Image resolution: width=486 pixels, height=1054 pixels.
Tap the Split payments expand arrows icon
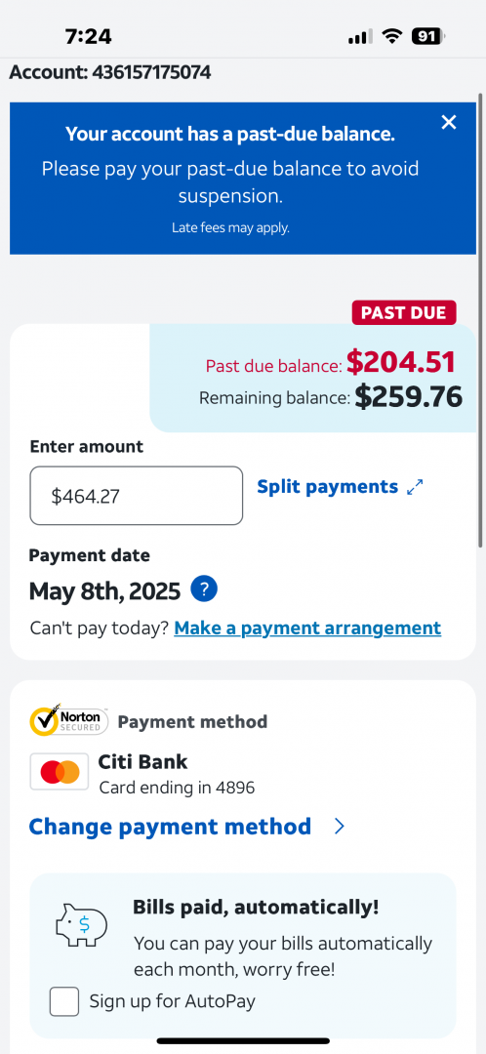point(416,487)
